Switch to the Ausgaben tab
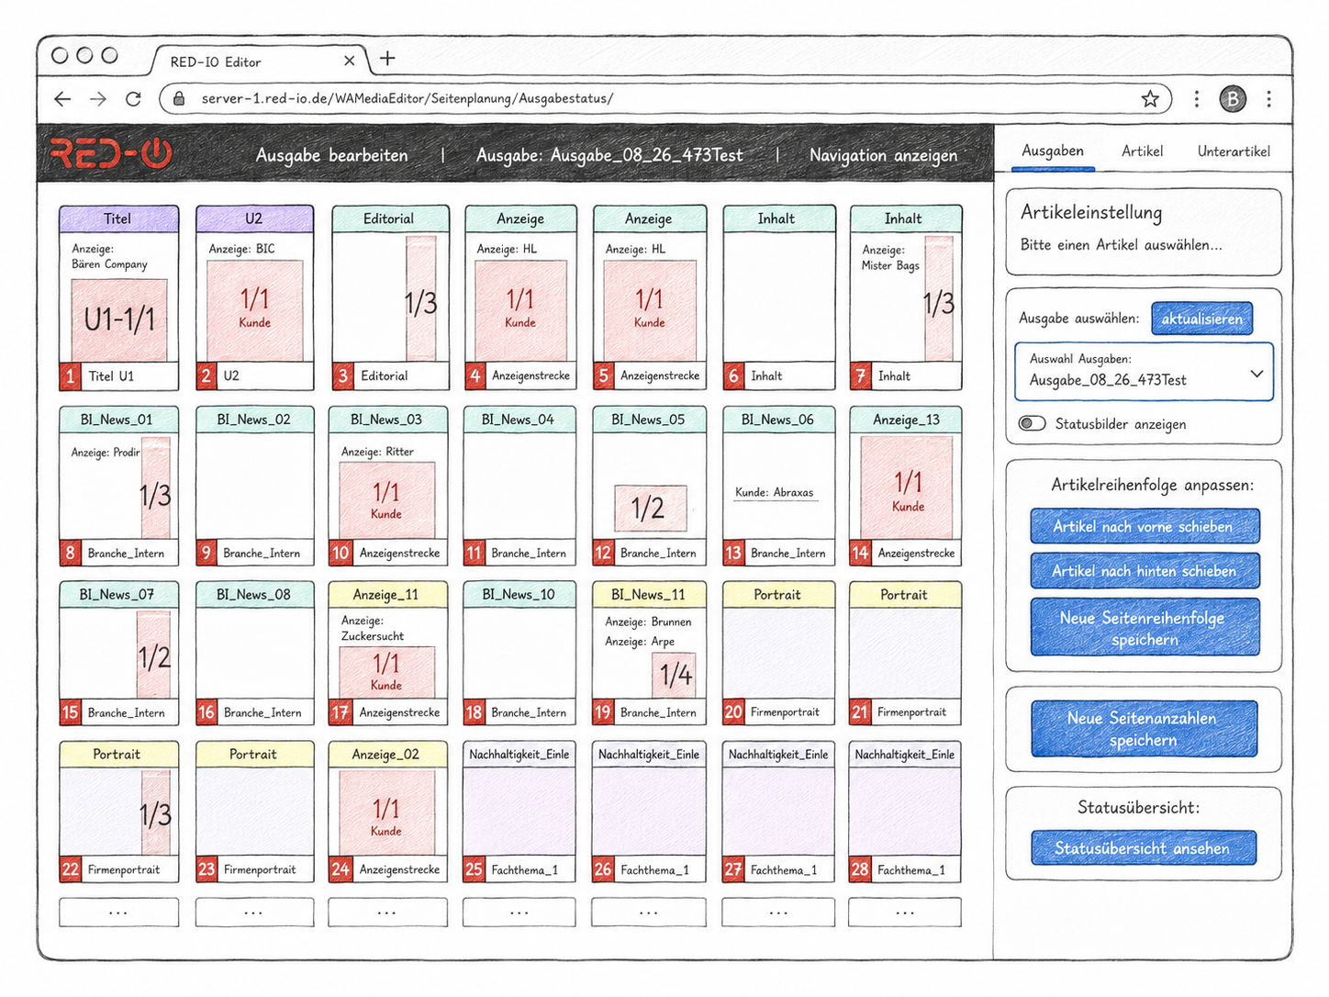 1053,151
